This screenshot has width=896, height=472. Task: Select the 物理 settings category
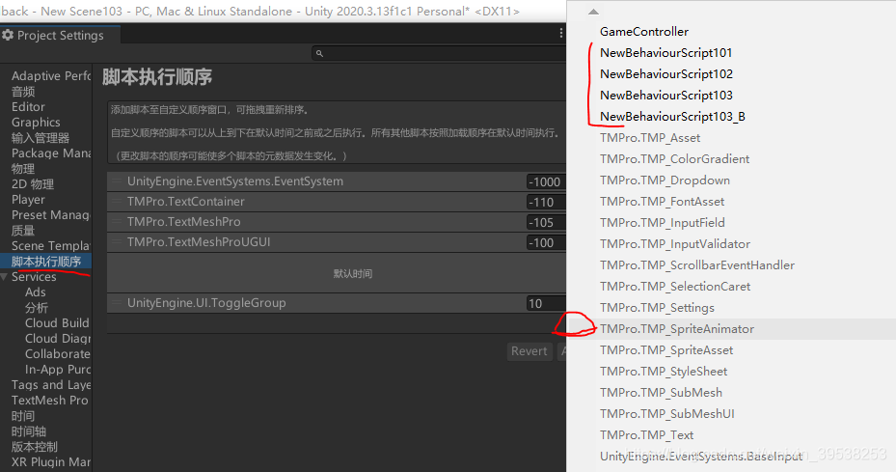pos(23,168)
